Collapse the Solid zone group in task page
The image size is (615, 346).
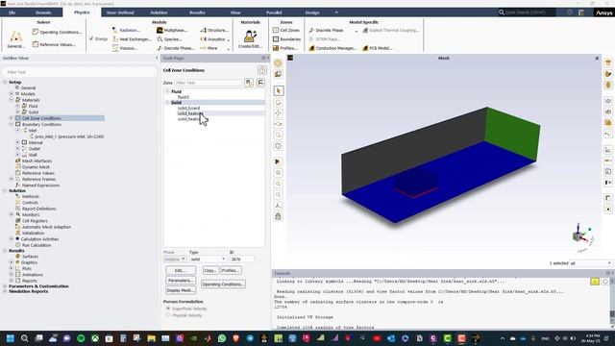coord(167,103)
